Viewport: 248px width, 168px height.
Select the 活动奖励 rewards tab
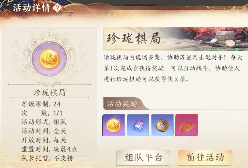[x=122, y=104]
